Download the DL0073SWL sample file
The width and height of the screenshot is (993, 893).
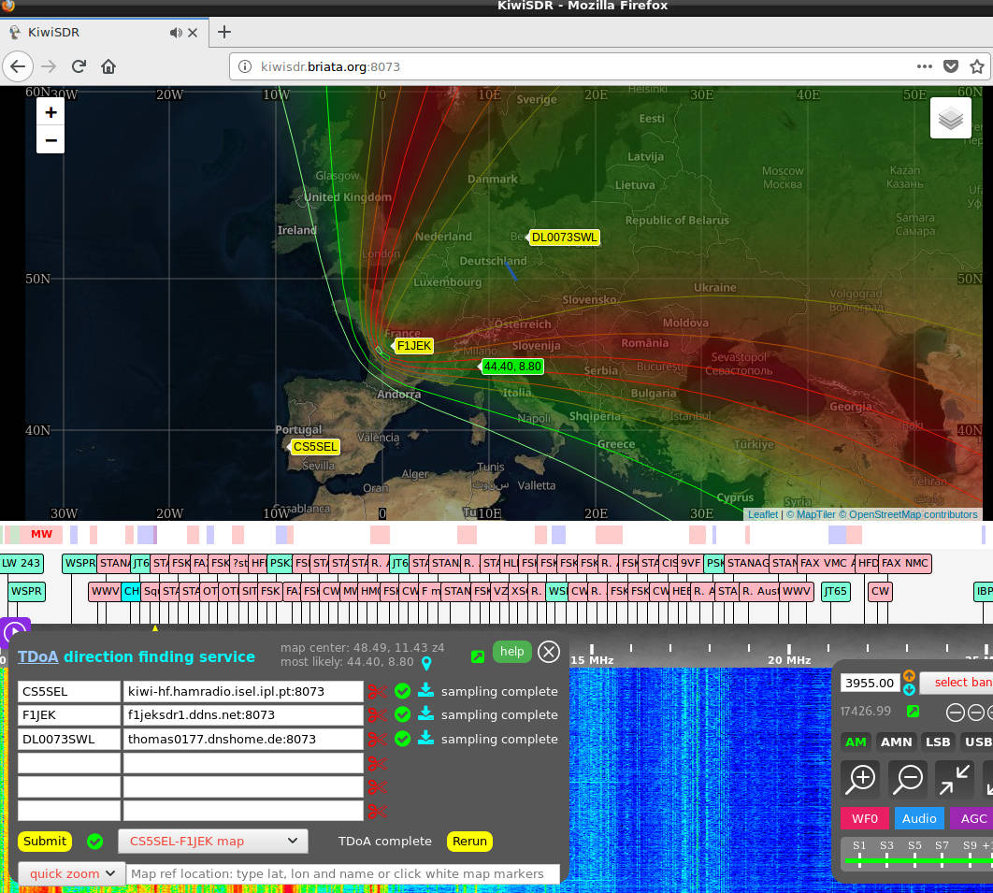coord(425,739)
